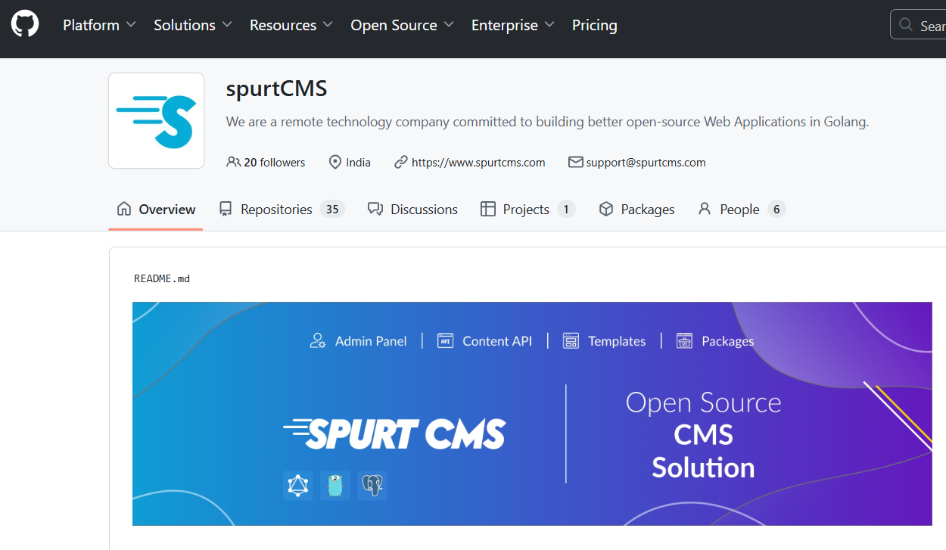
Task: Expand the Enterprise dropdown menu
Action: 512,25
